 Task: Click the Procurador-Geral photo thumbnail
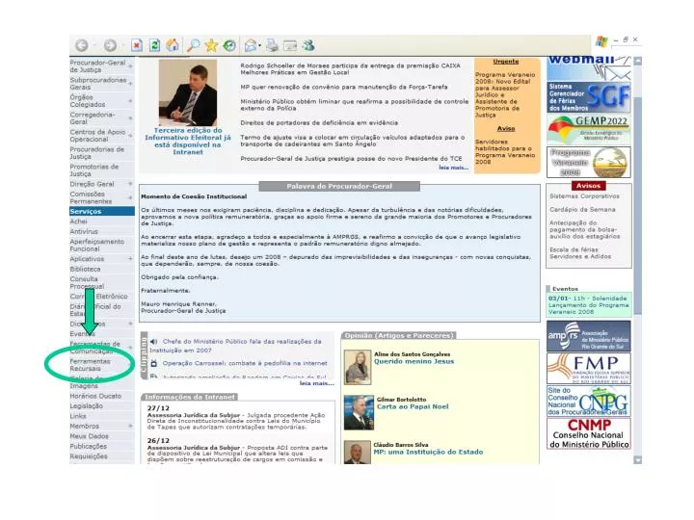click(x=188, y=92)
